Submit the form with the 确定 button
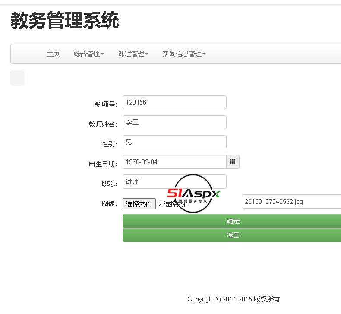This screenshot has width=341, height=314. pyautogui.click(x=232, y=221)
